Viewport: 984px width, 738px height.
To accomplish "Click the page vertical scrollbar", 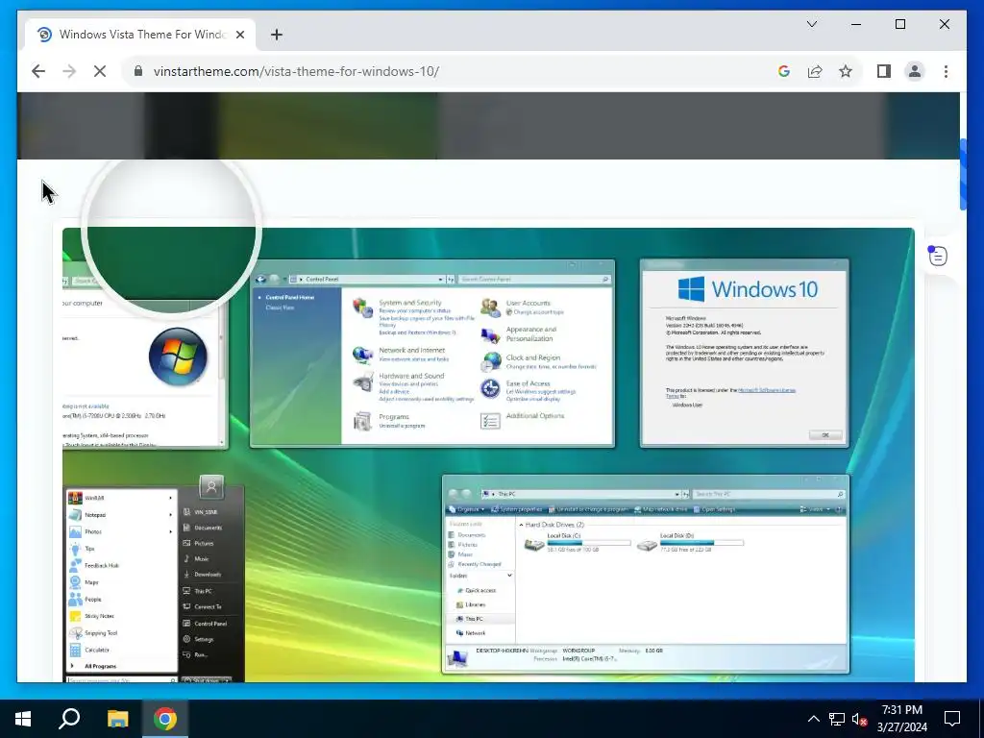I will point(963,174).
